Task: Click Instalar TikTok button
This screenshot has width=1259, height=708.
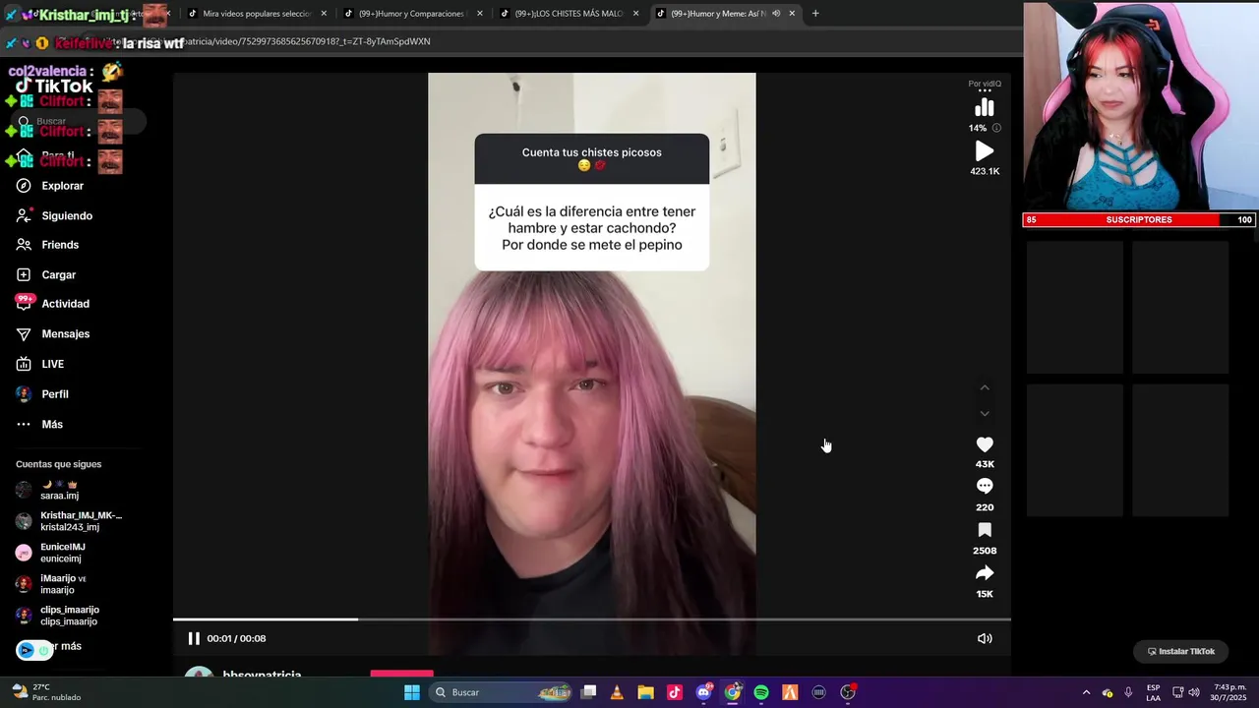Action: coord(1180,651)
